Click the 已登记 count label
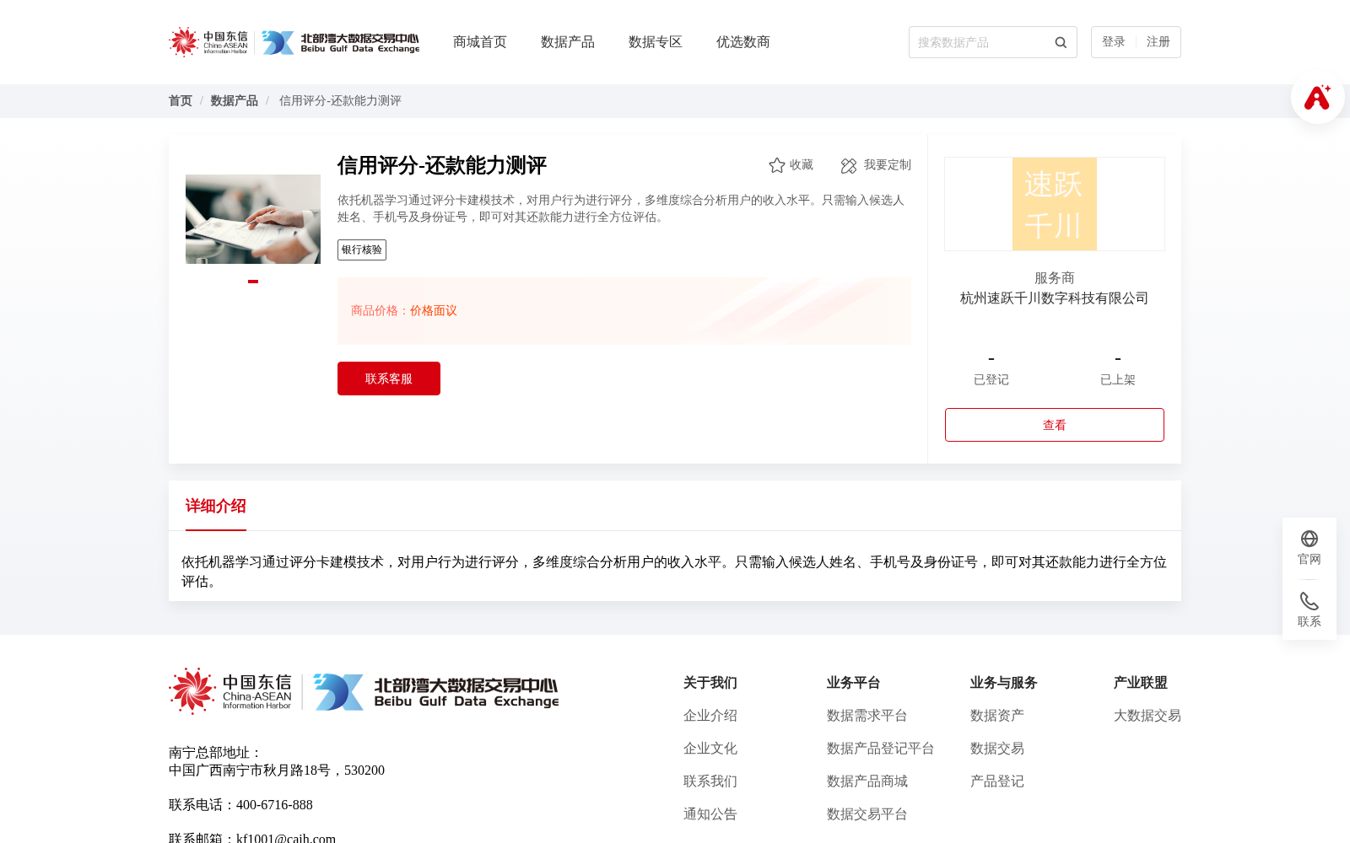Viewport: 1350px width, 843px height. click(991, 380)
